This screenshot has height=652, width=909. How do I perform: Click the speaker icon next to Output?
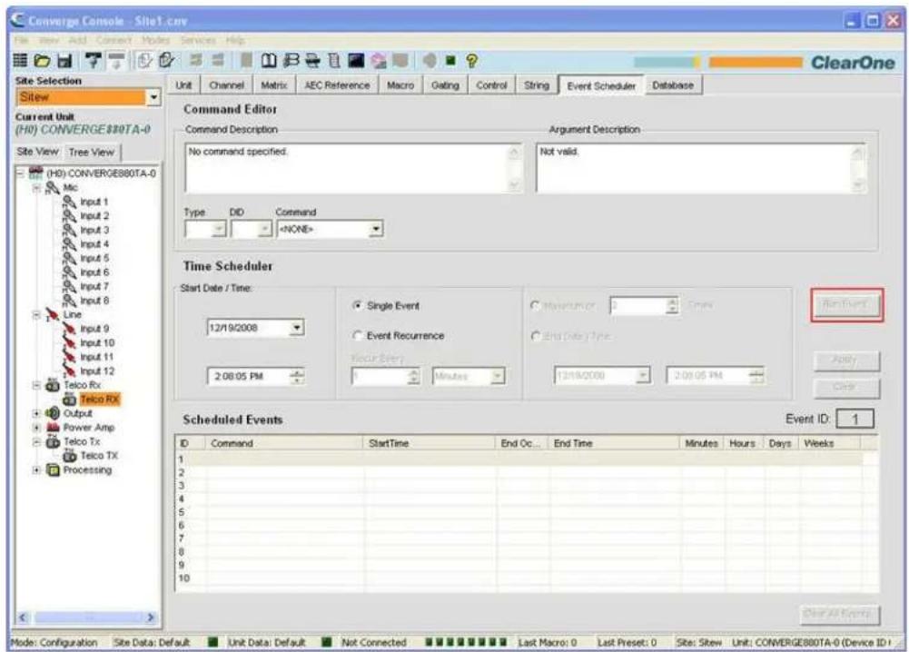pos(53,413)
